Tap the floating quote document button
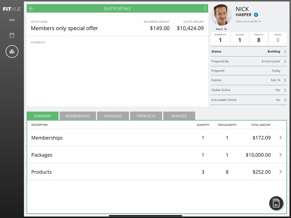 click(x=276, y=203)
